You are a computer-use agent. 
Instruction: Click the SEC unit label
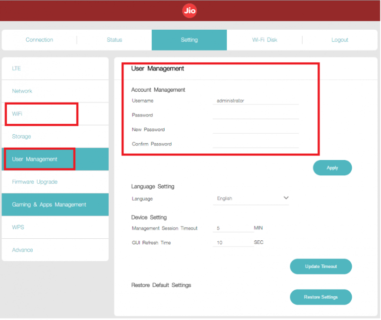(258, 242)
